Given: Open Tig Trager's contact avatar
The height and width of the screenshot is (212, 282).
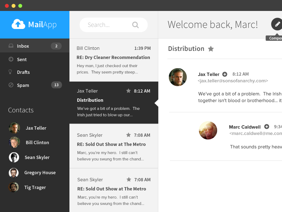Looking at the screenshot, I should coord(14,187).
